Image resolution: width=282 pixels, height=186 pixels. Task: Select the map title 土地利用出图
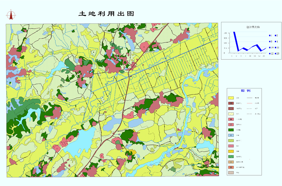tap(106, 14)
